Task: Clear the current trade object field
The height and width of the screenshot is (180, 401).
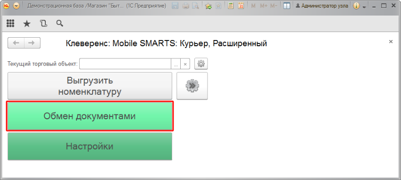Action: click(185, 64)
